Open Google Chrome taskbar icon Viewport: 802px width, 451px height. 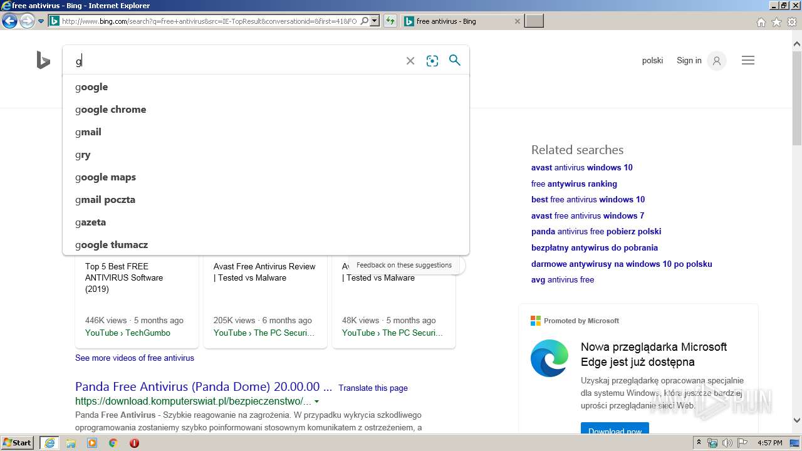click(x=113, y=443)
